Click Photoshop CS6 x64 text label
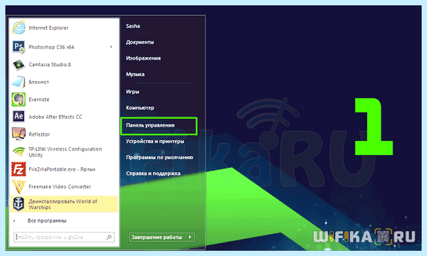Viewport: 427px width, 256px height. (51, 47)
